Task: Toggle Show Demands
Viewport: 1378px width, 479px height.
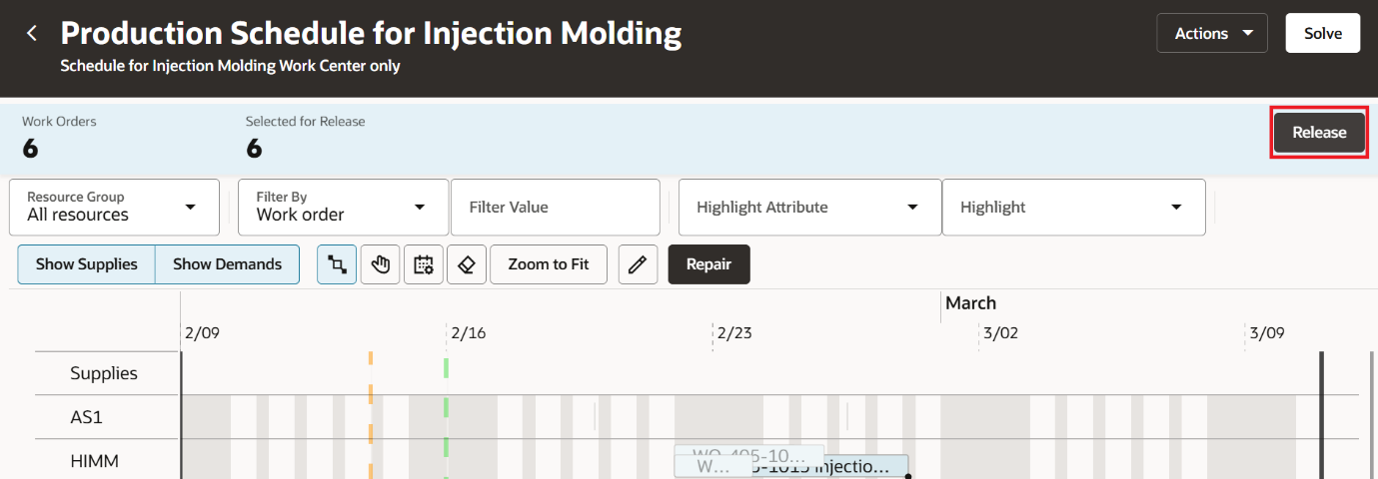Action: click(227, 264)
